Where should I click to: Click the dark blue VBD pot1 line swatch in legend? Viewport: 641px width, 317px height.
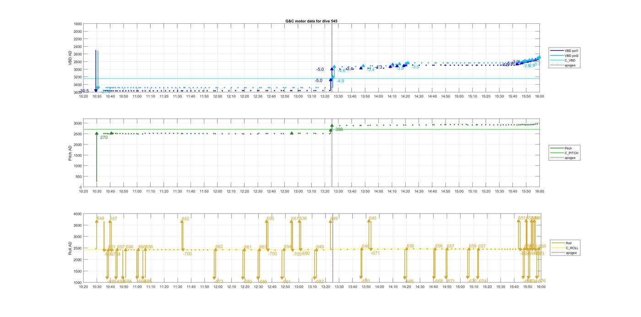tap(558, 50)
